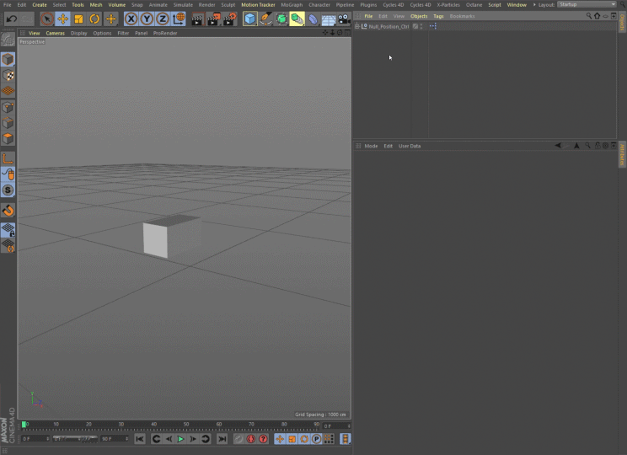The image size is (627, 455).
Task: Select the Live Selection tool
Action: [x=47, y=19]
